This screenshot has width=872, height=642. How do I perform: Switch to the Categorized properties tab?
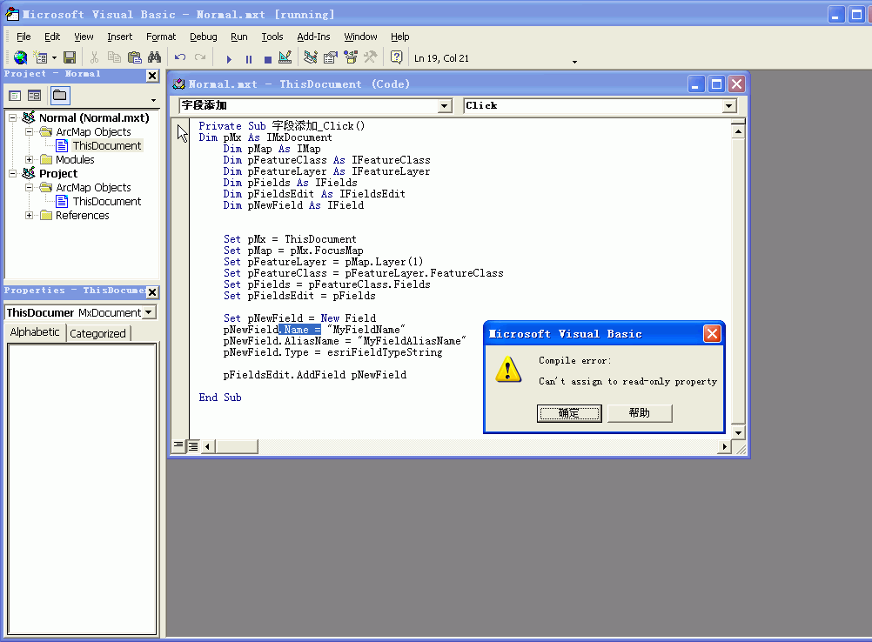click(97, 333)
